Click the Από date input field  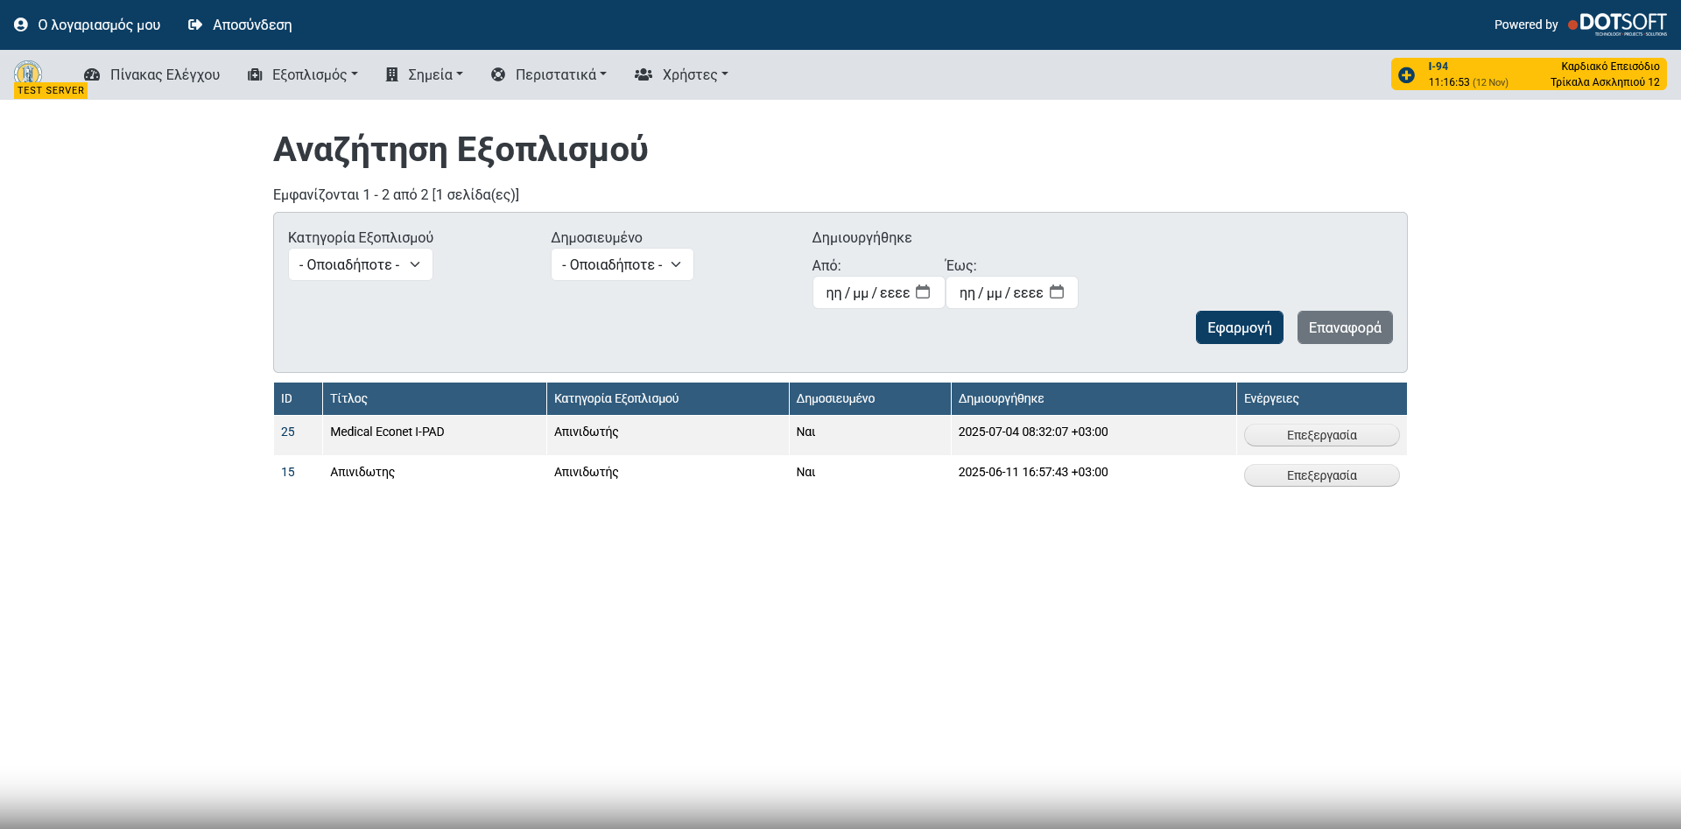click(x=867, y=292)
